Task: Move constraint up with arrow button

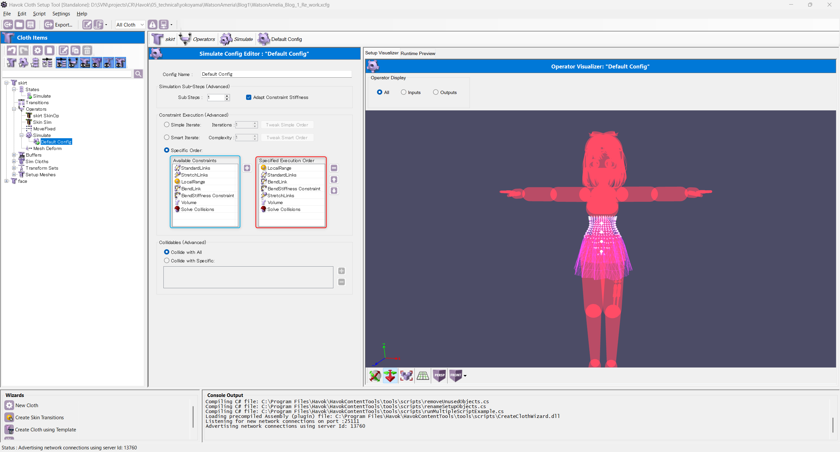Action: pos(334,179)
